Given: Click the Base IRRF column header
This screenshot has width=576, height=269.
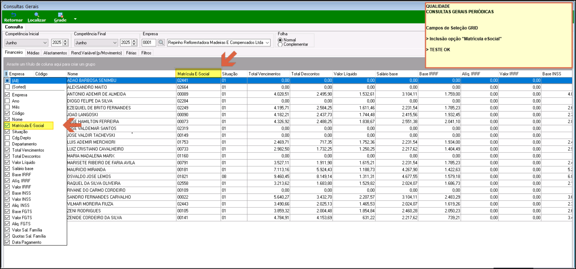Looking at the screenshot, I should click(439, 74).
